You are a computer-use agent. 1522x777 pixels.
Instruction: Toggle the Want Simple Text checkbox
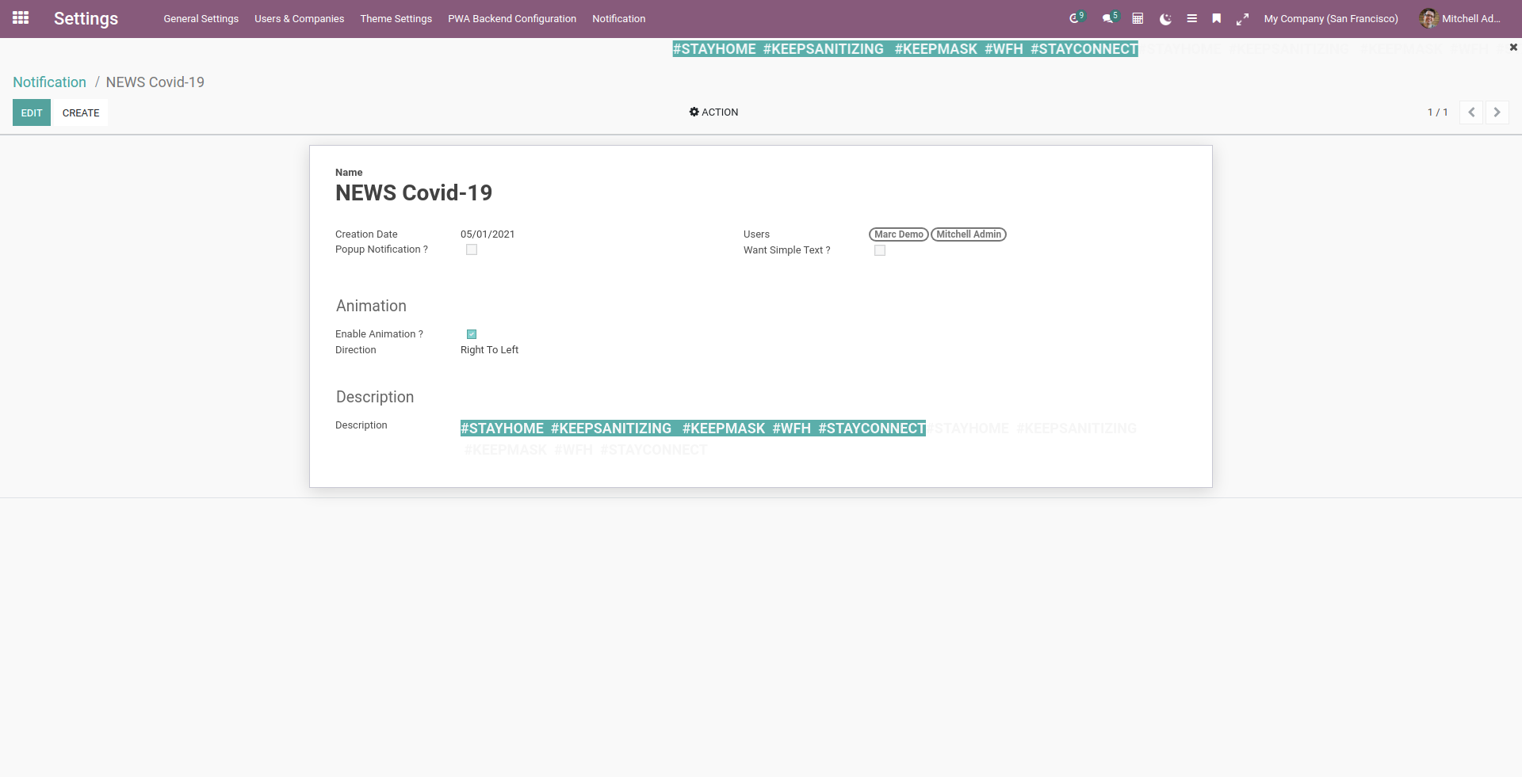[x=880, y=250]
